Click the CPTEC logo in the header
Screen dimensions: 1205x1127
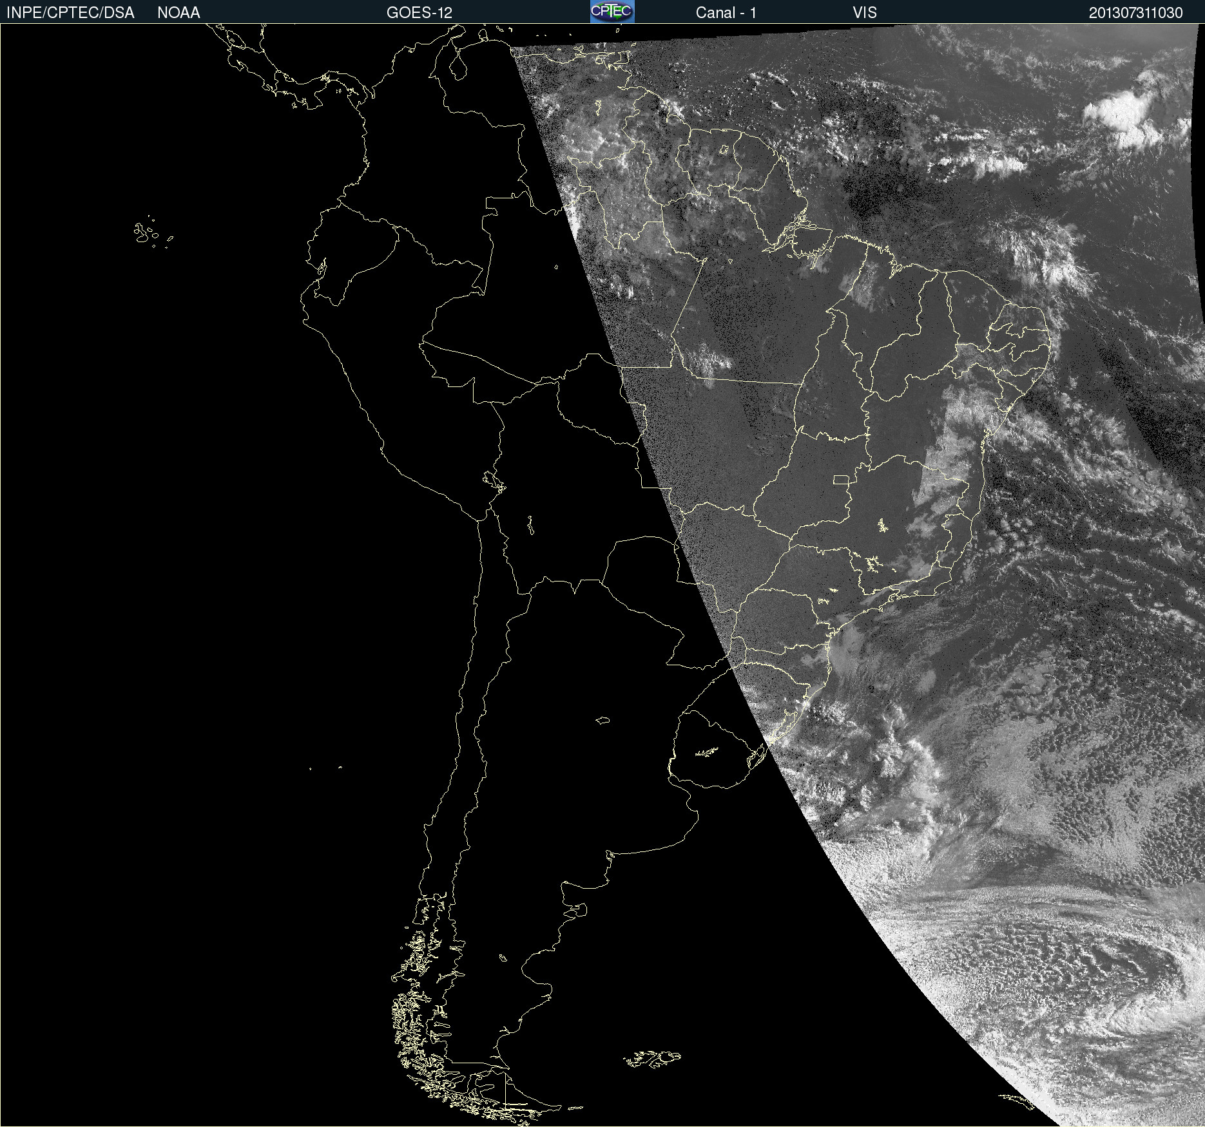click(x=612, y=12)
